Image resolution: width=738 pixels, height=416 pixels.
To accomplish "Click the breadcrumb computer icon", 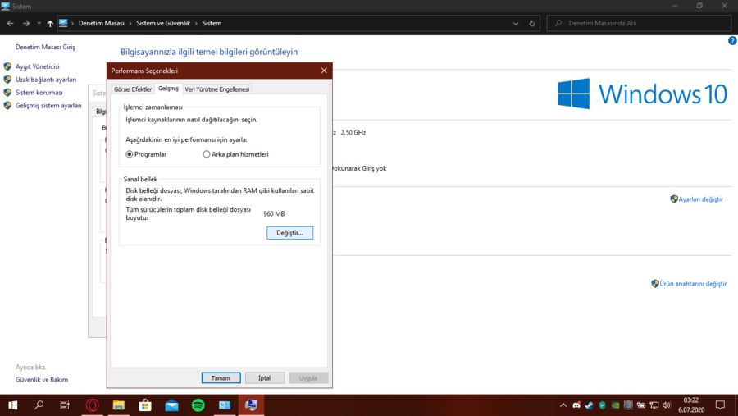I will point(63,23).
